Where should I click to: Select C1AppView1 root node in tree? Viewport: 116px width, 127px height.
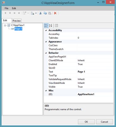tap(18, 25)
